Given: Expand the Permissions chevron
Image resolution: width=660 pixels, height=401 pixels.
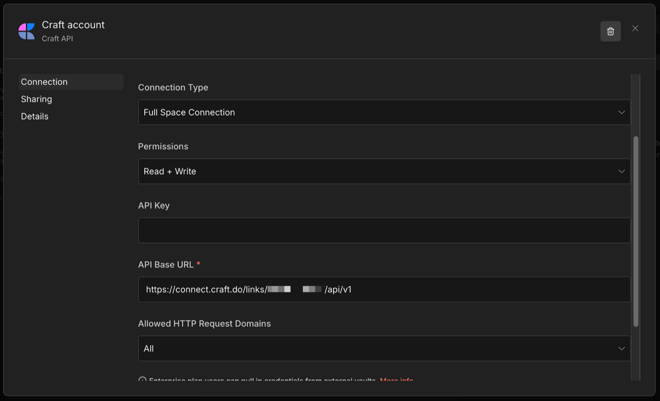Looking at the screenshot, I should click(621, 171).
